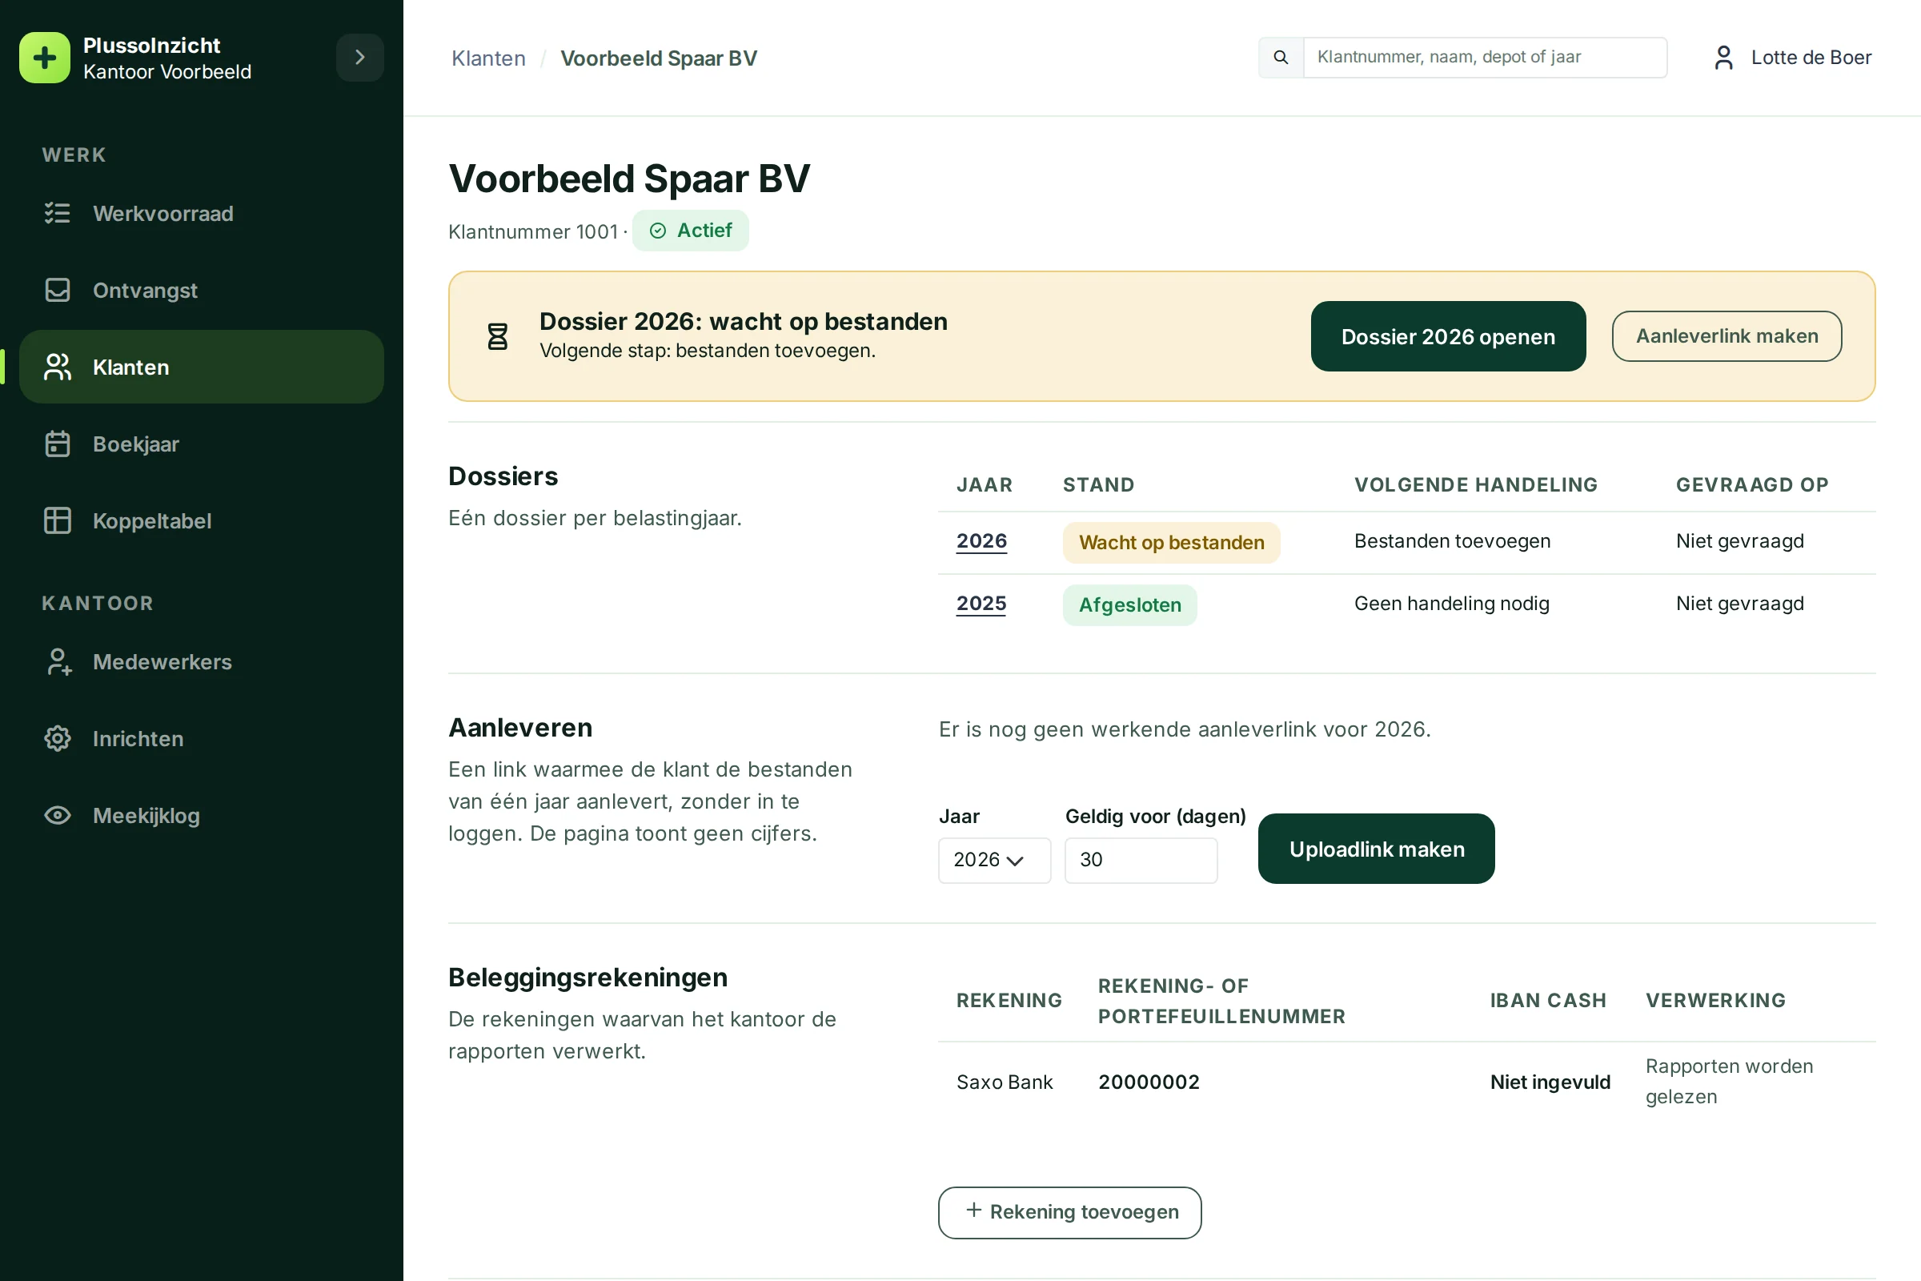Image resolution: width=1921 pixels, height=1281 pixels.
Task: Click the Uploadlink maken button
Action: click(1376, 849)
